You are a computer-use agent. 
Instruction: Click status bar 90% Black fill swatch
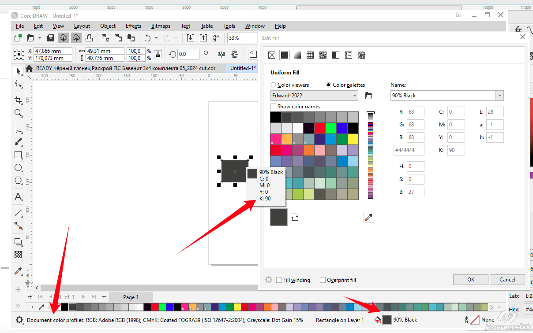tap(387, 320)
